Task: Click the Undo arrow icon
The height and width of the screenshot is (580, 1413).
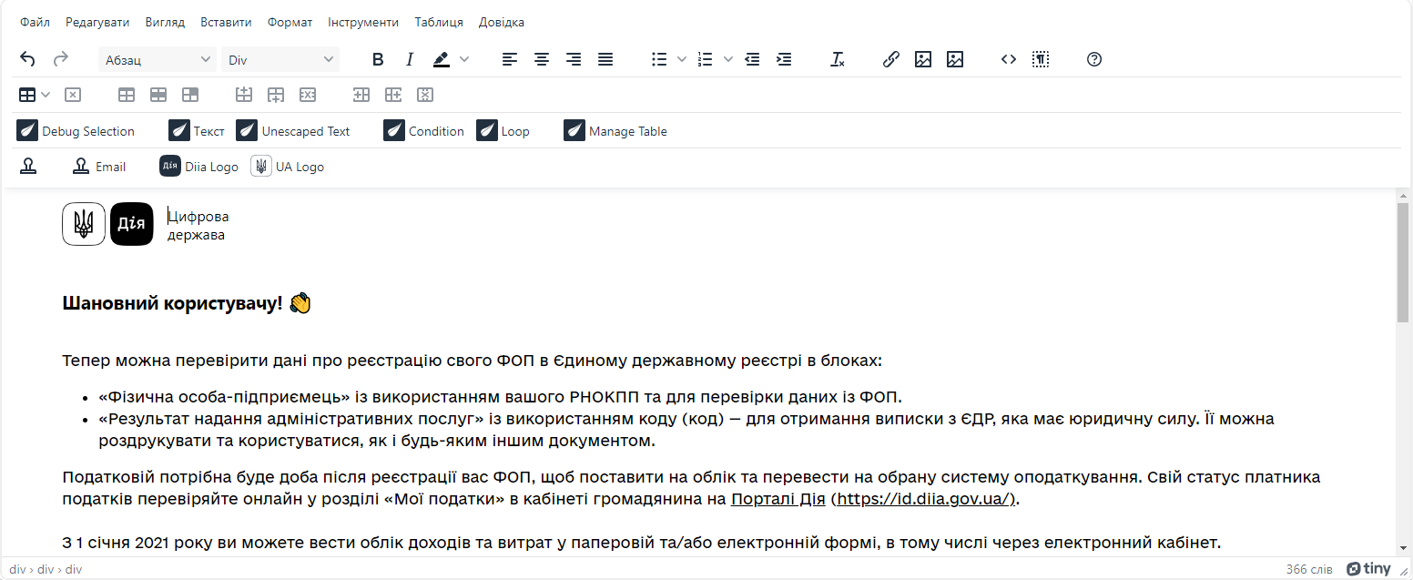Action: (28, 59)
